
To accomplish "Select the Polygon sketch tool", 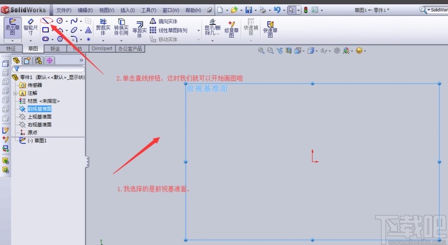I will [60, 39].
